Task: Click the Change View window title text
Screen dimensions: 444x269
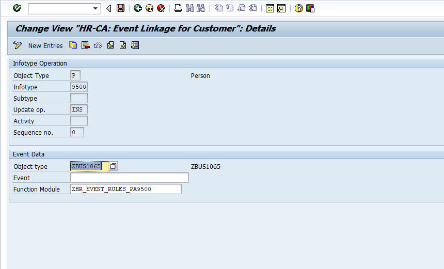Action: 146,28
